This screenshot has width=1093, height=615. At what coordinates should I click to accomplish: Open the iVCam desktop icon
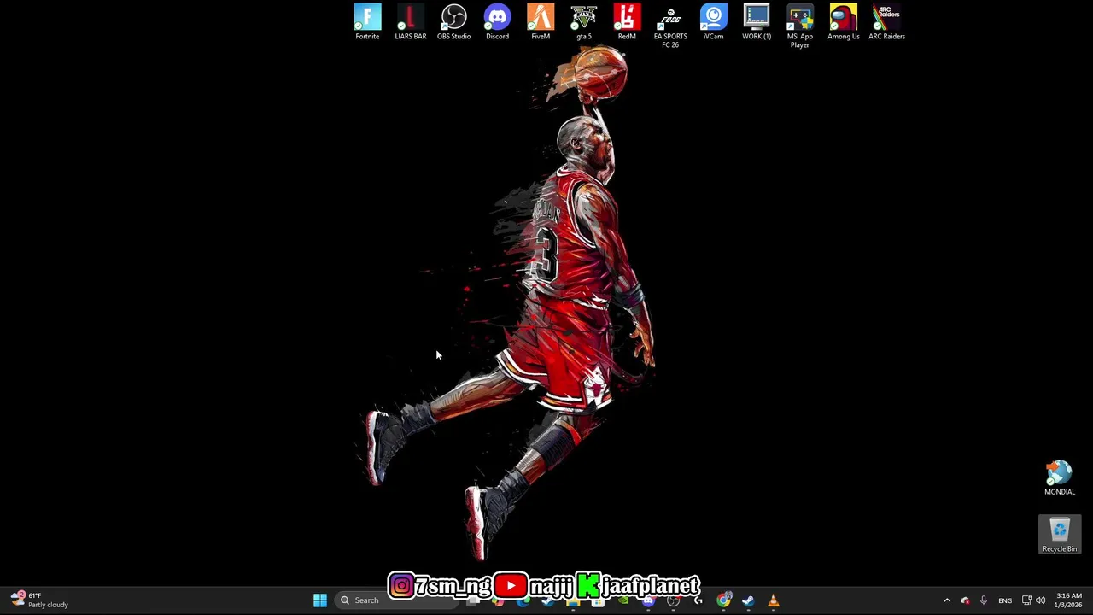[713, 22]
